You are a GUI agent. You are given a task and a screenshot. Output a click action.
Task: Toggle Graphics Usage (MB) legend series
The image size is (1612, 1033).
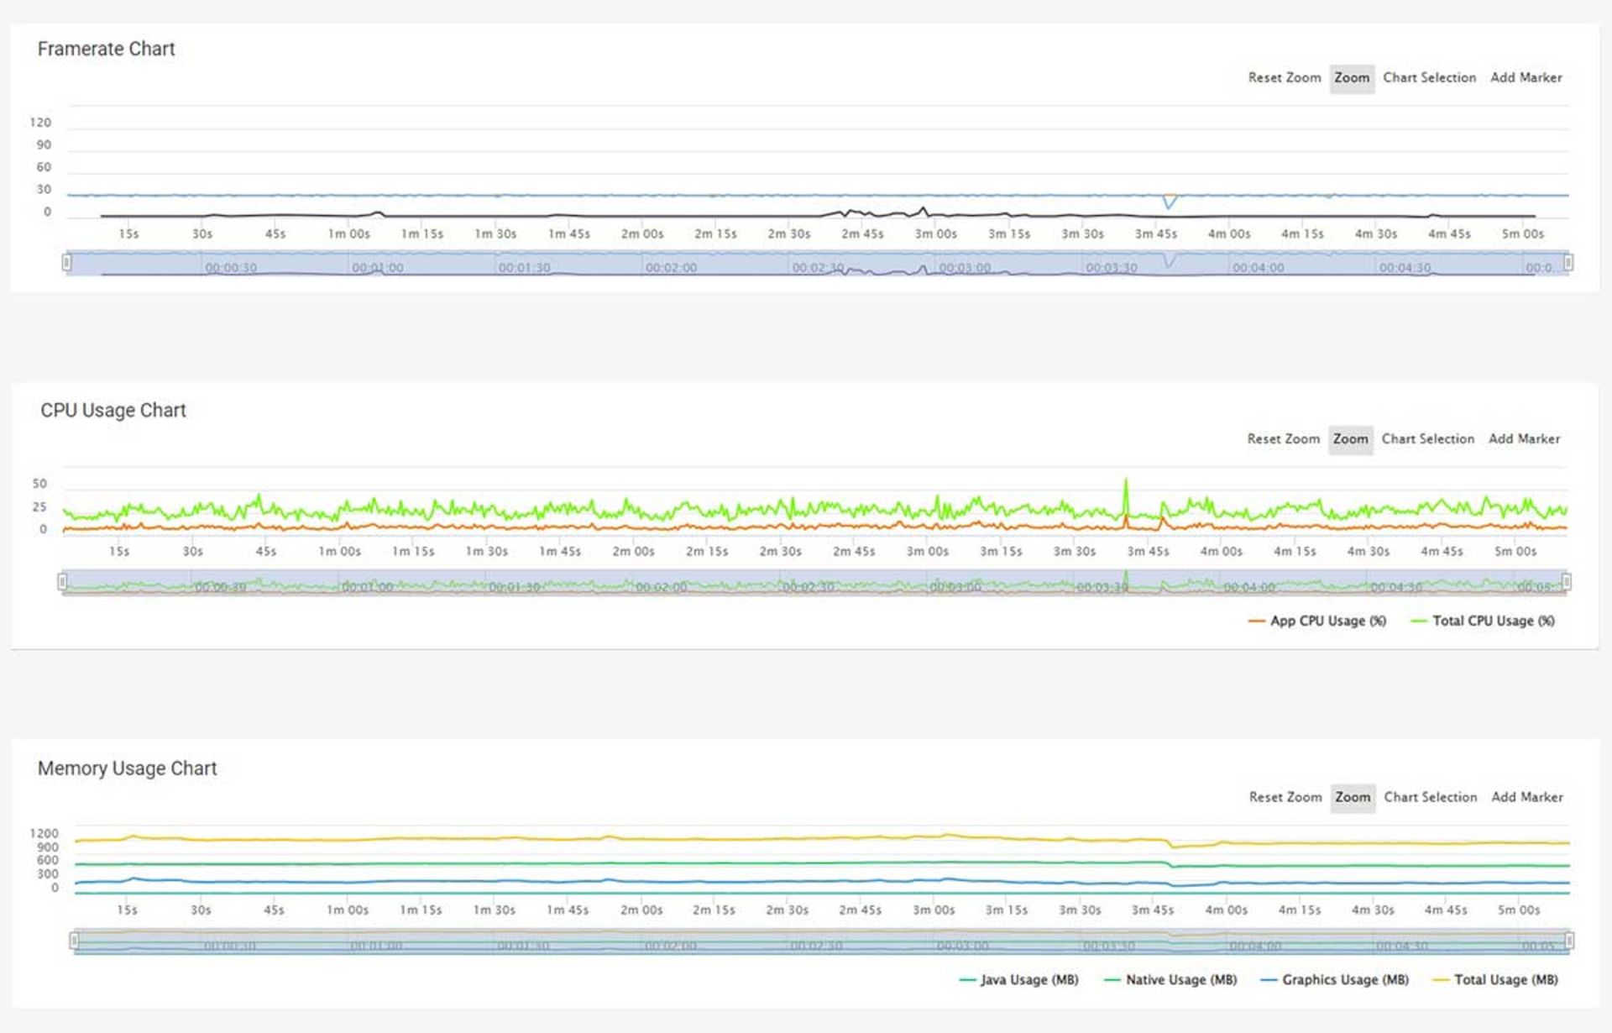[1334, 979]
